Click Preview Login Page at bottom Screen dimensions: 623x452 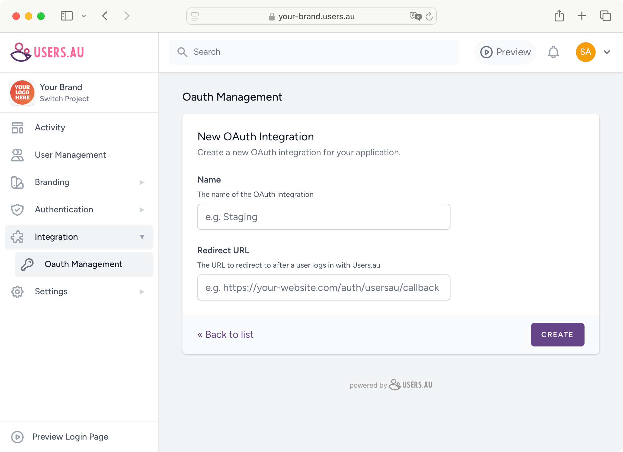point(70,437)
